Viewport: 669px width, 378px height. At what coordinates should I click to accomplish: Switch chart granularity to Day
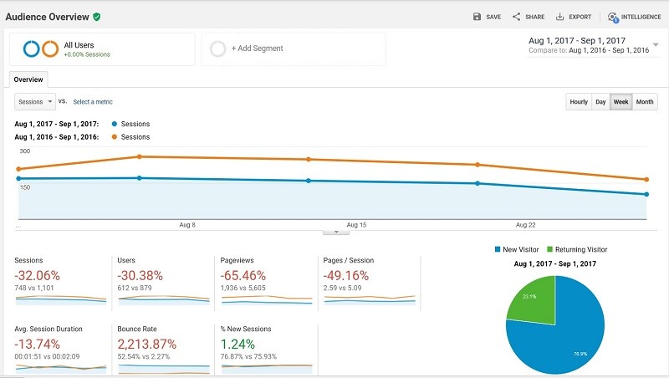click(x=600, y=102)
